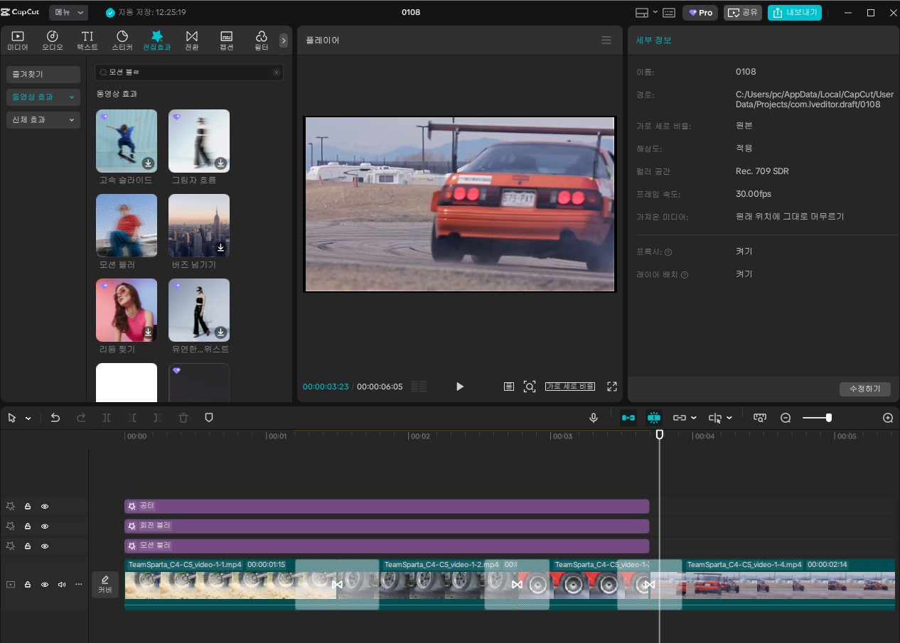The image size is (900, 643).
Task: Click the 수정하기 button in details panel
Action: pyautogui.click(x=864, y=389)
